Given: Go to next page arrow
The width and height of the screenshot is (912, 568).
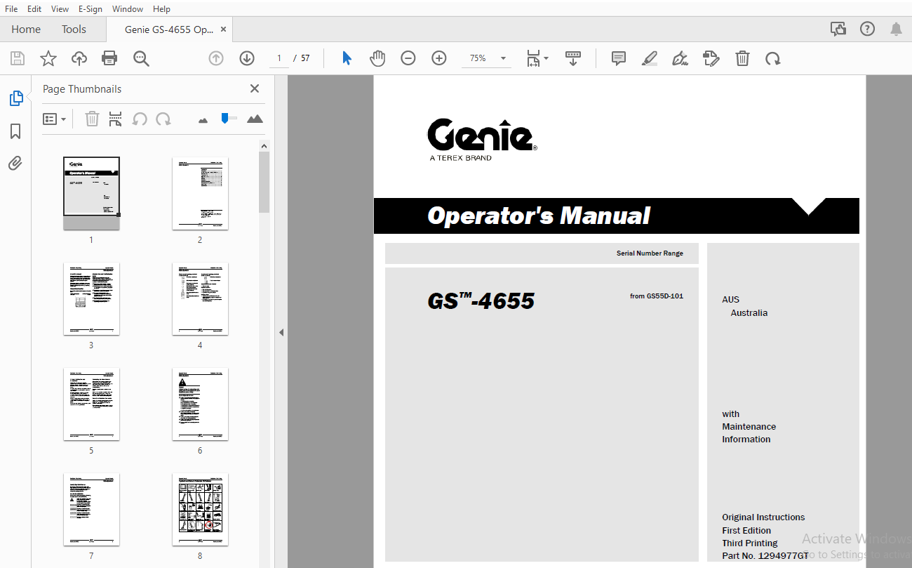Looking at the screenshot, I should (247, 58).
